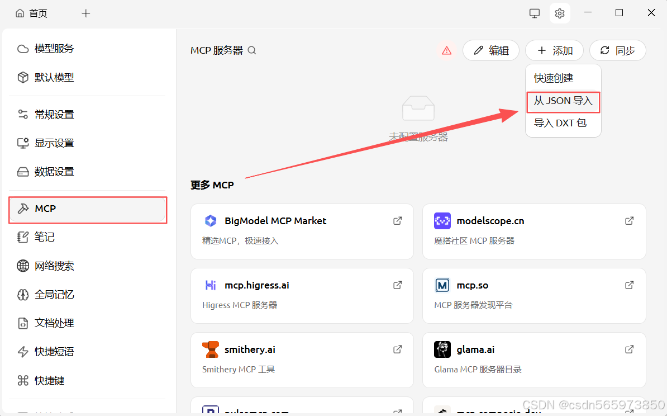Click external link icon on BigModel MCP Market
This screenshot has width=667, height=416.
point(397,220)
